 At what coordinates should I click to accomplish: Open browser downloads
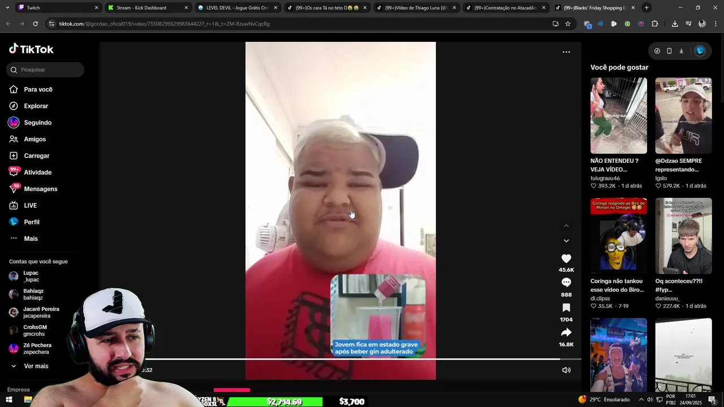point(675,24)
